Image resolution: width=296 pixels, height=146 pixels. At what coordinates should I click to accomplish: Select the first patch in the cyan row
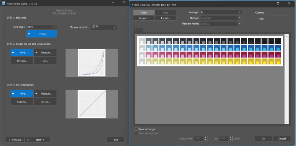tap(142, 48)
